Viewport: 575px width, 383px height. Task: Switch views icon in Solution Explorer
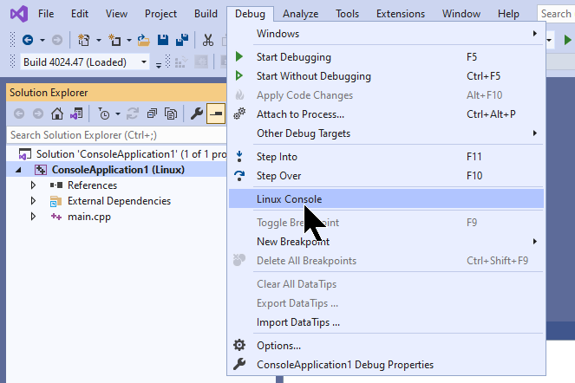pos(76,114)
